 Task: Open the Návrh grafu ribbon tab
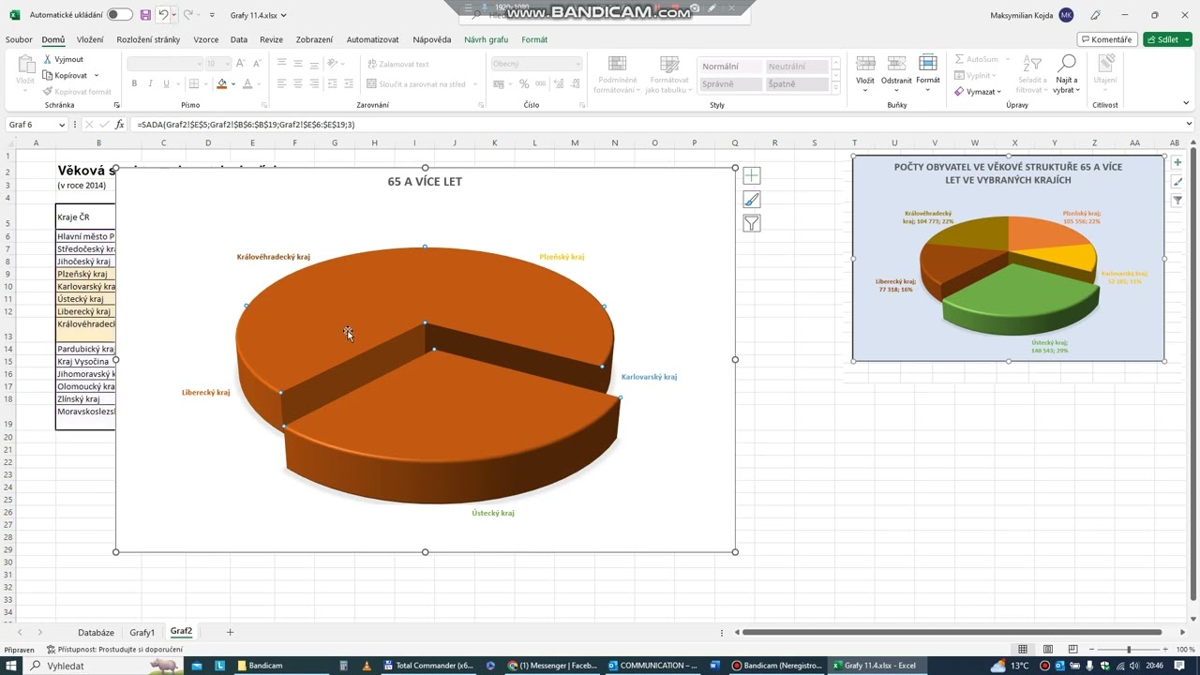486,39
